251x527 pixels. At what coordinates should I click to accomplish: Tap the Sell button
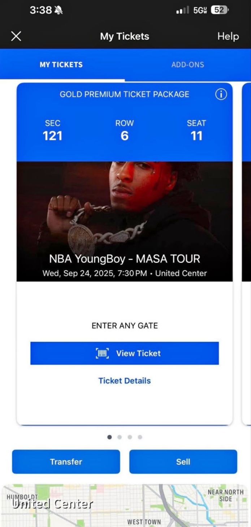point(183,462)
